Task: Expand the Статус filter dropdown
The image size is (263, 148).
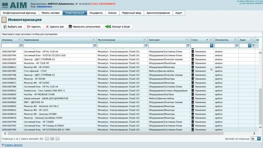Action: 212,46
